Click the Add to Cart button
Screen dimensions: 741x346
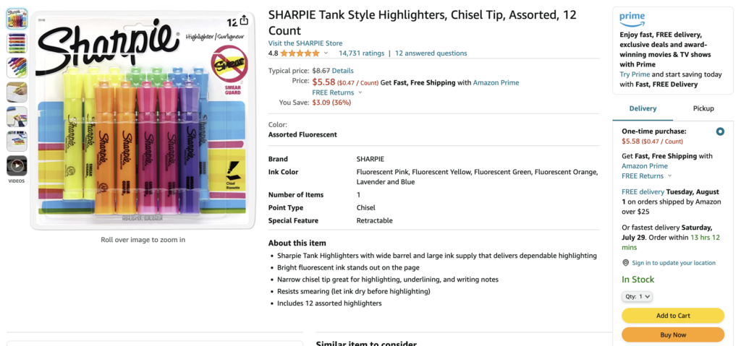point(673,316)
